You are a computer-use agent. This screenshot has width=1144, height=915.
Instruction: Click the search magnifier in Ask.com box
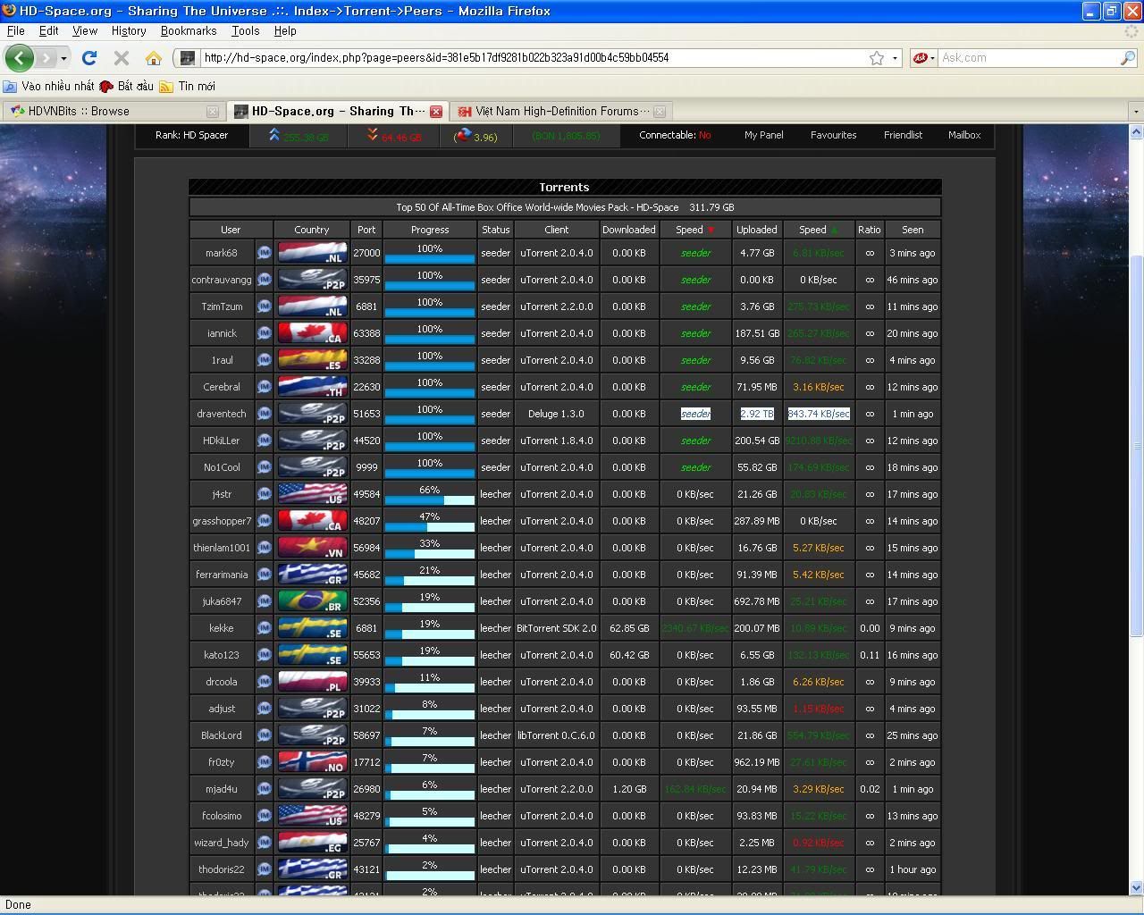pyautogui.click(x=1128, y=58)
